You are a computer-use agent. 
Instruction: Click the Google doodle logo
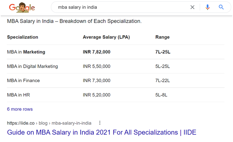[x=22, y=7]
